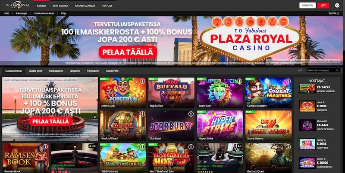
Task: Click the support chat icon in header
Action: tap(337, 6)
